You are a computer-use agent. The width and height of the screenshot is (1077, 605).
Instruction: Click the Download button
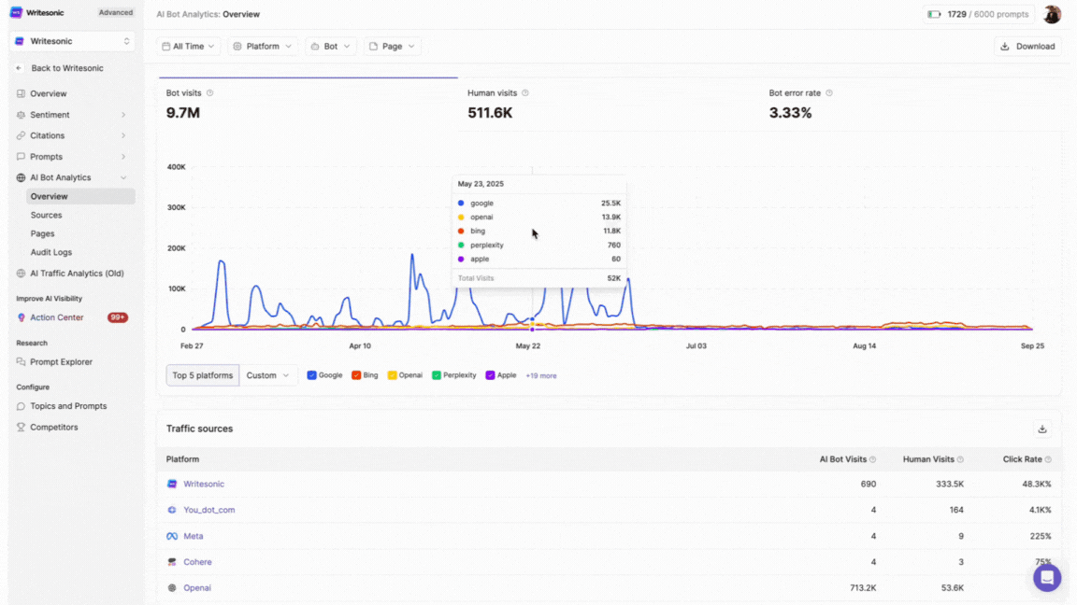(1027, 46)
